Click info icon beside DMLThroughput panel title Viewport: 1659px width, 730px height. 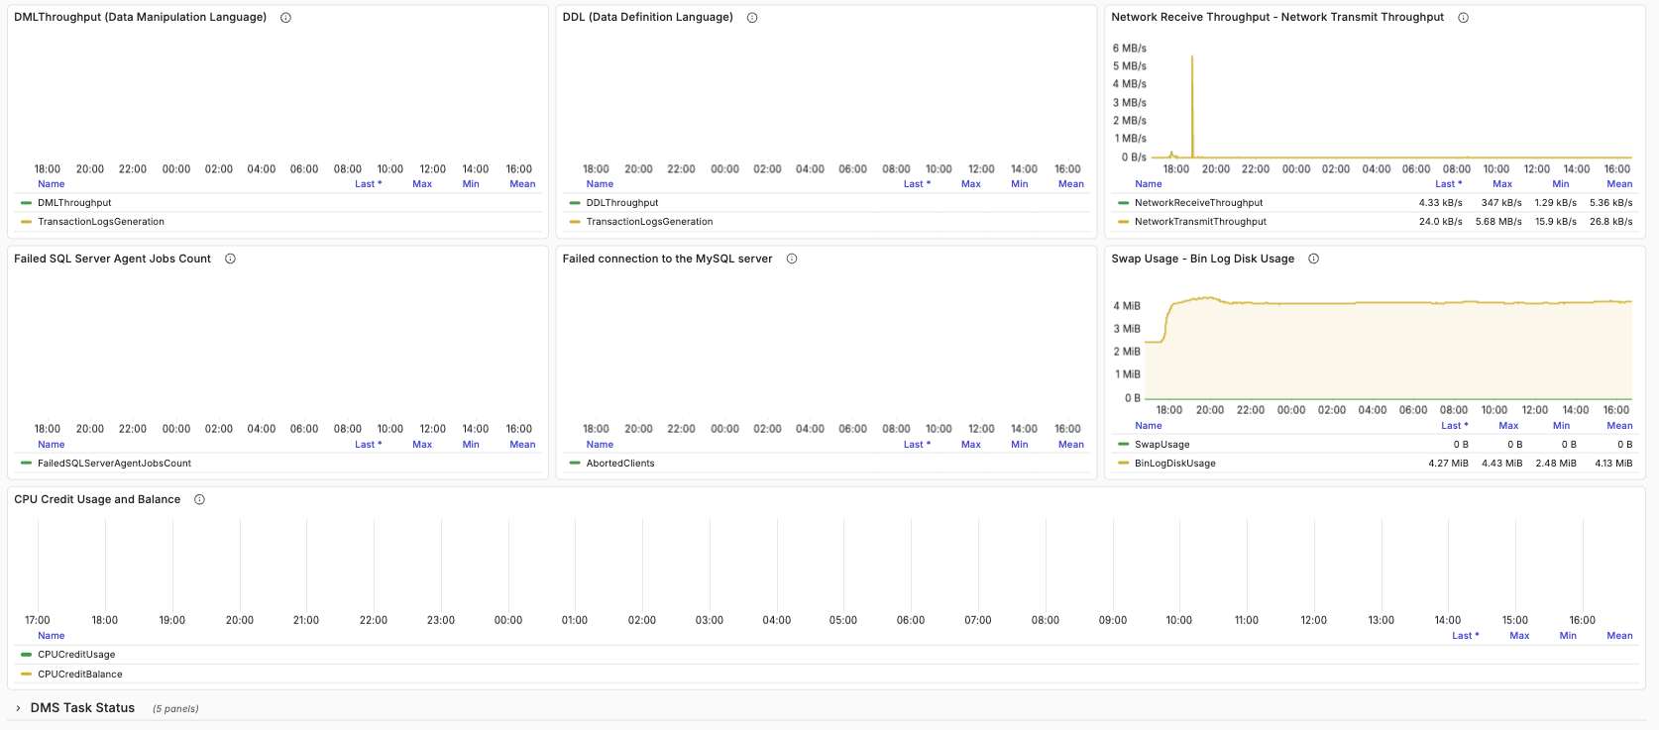pyautogui.click(x=285, y=18)
